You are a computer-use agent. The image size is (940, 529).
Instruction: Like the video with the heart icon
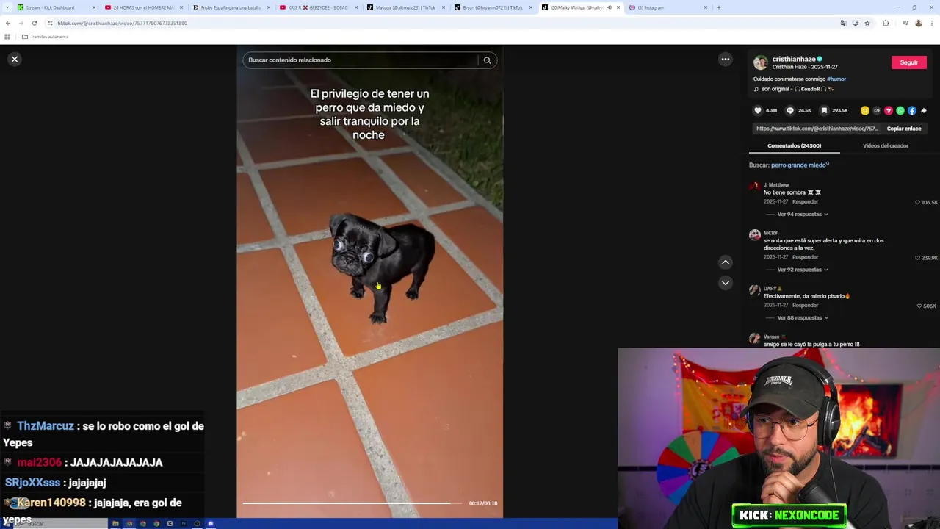[758, 111]
